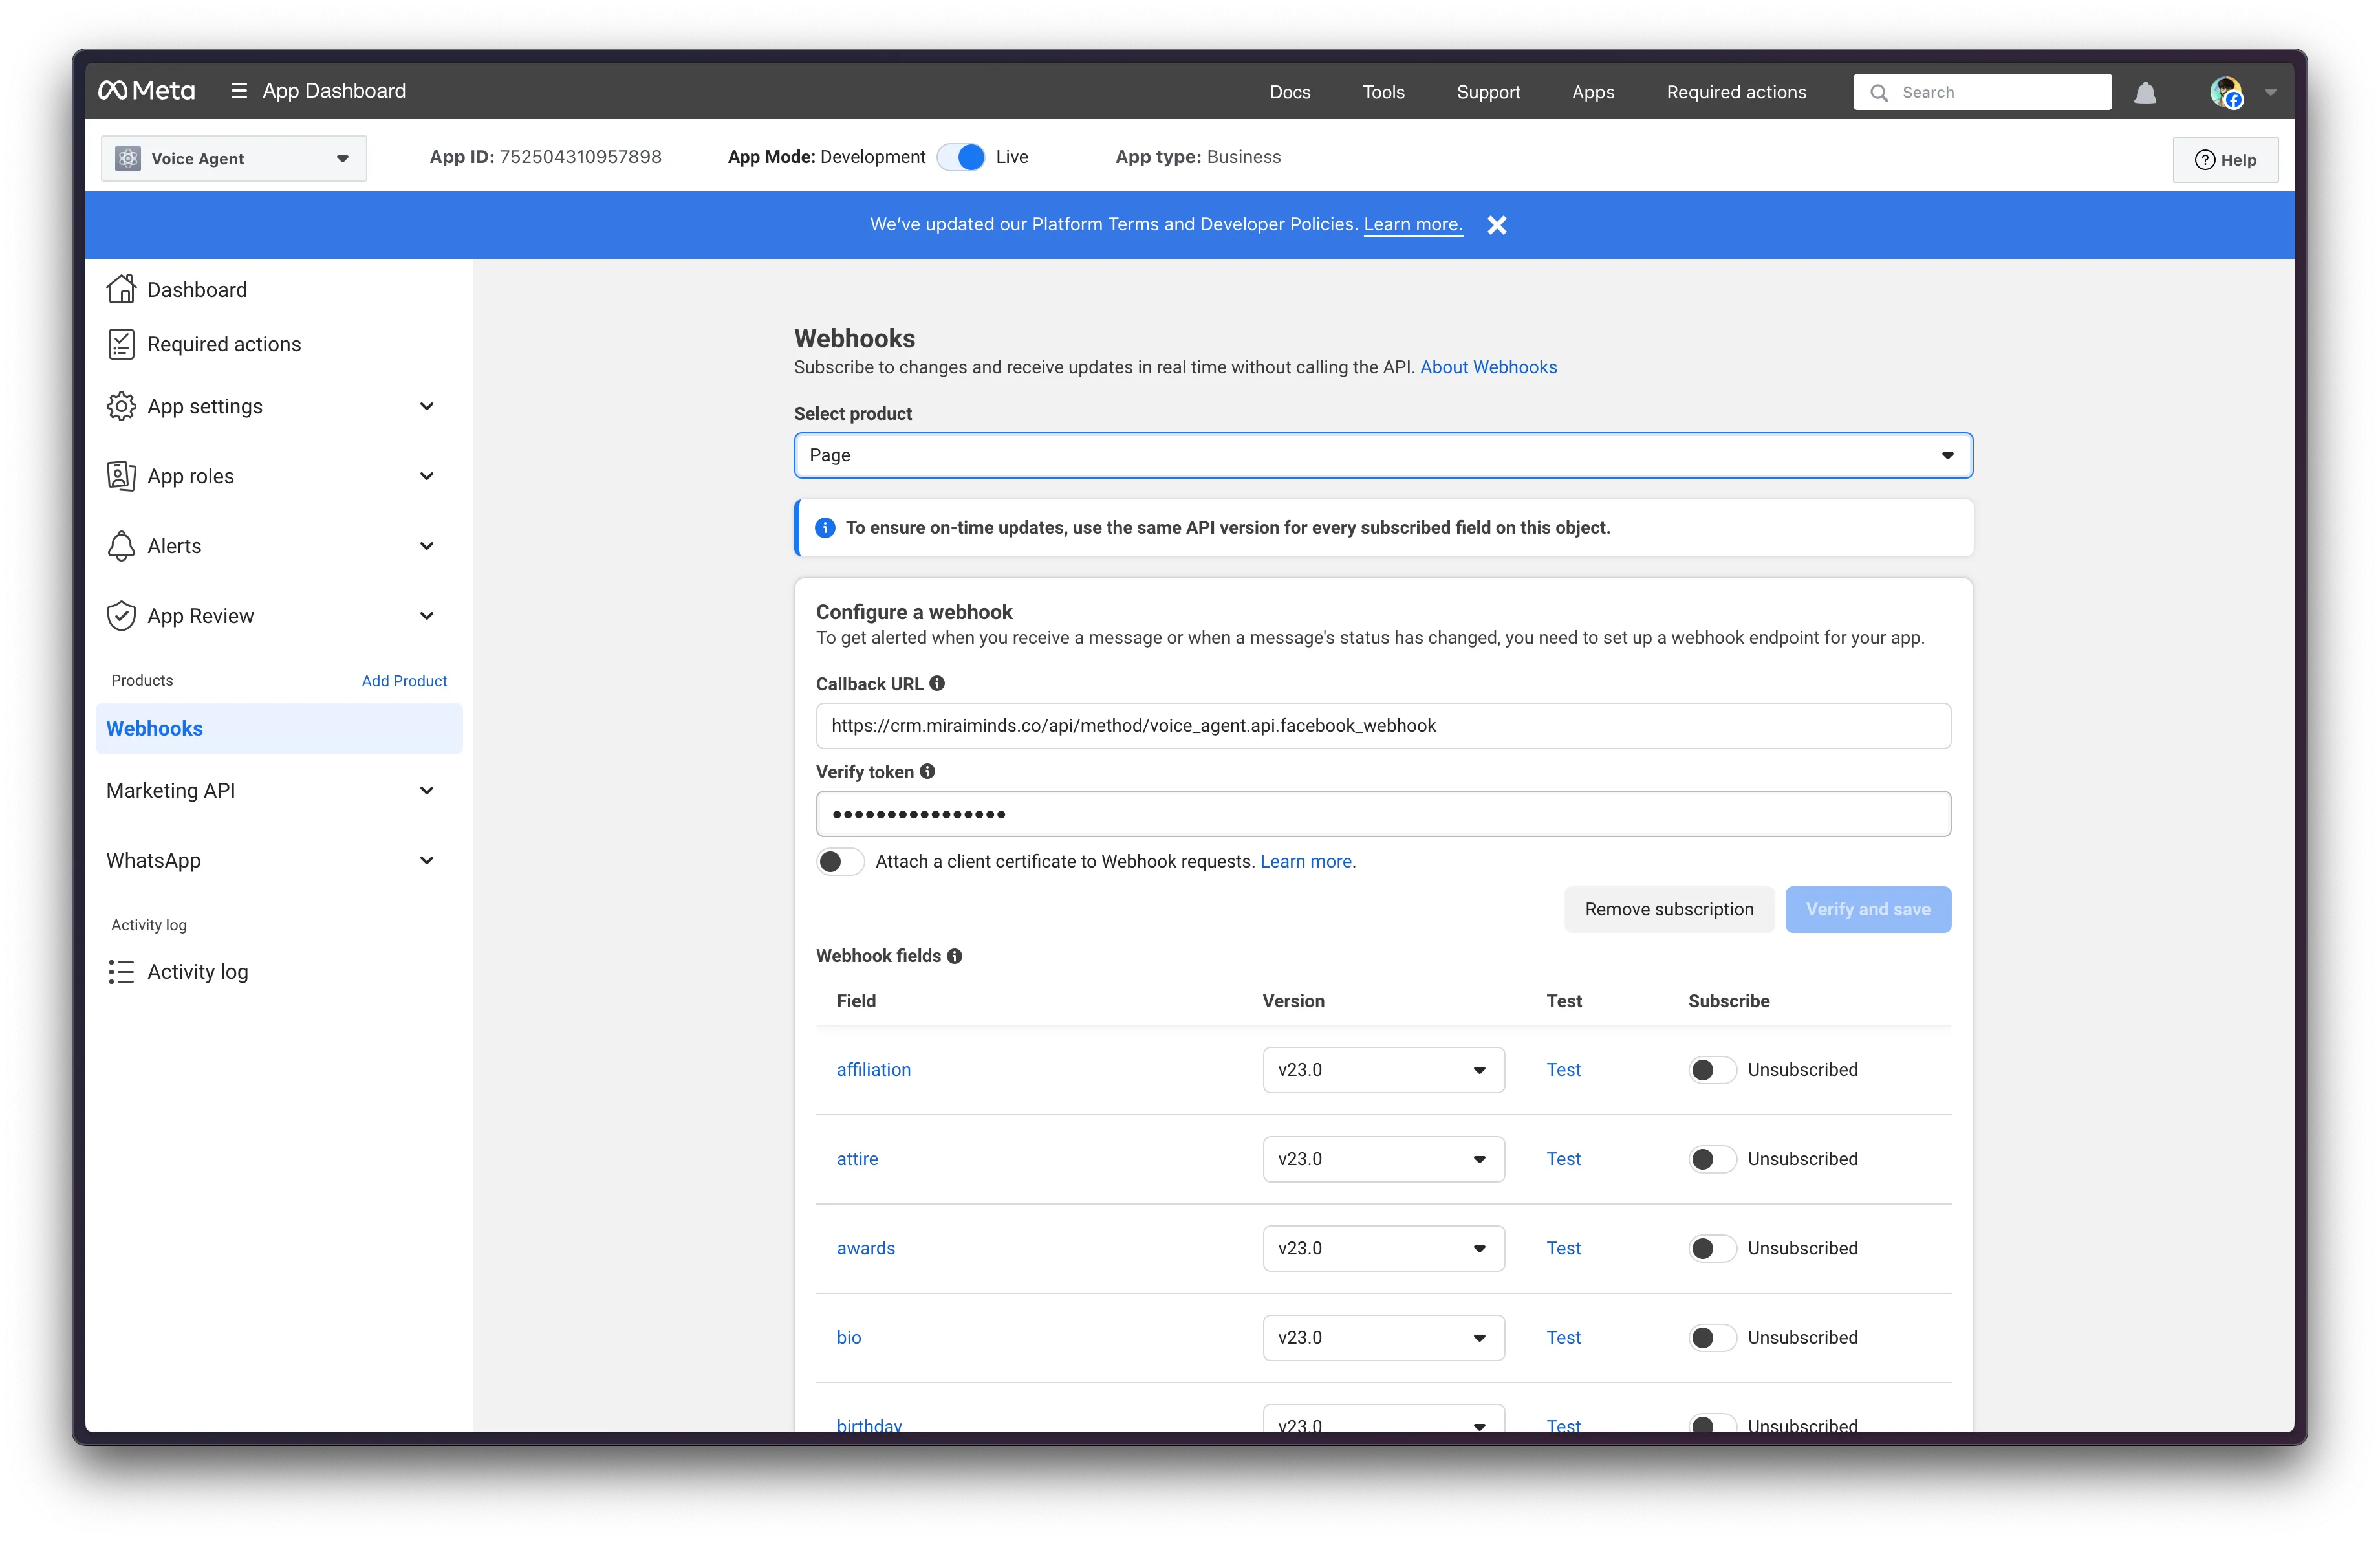The width and height of the screenshot is (2380, 1541).
Task: Close the Platform Terms banner
Action: tap(1497, 225)
